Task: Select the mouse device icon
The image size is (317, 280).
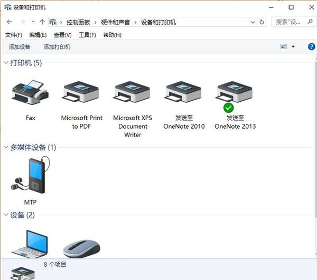Action: [x=81, y=247]
